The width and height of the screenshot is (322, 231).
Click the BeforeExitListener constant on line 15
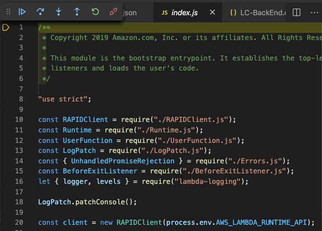click(100, 171)
